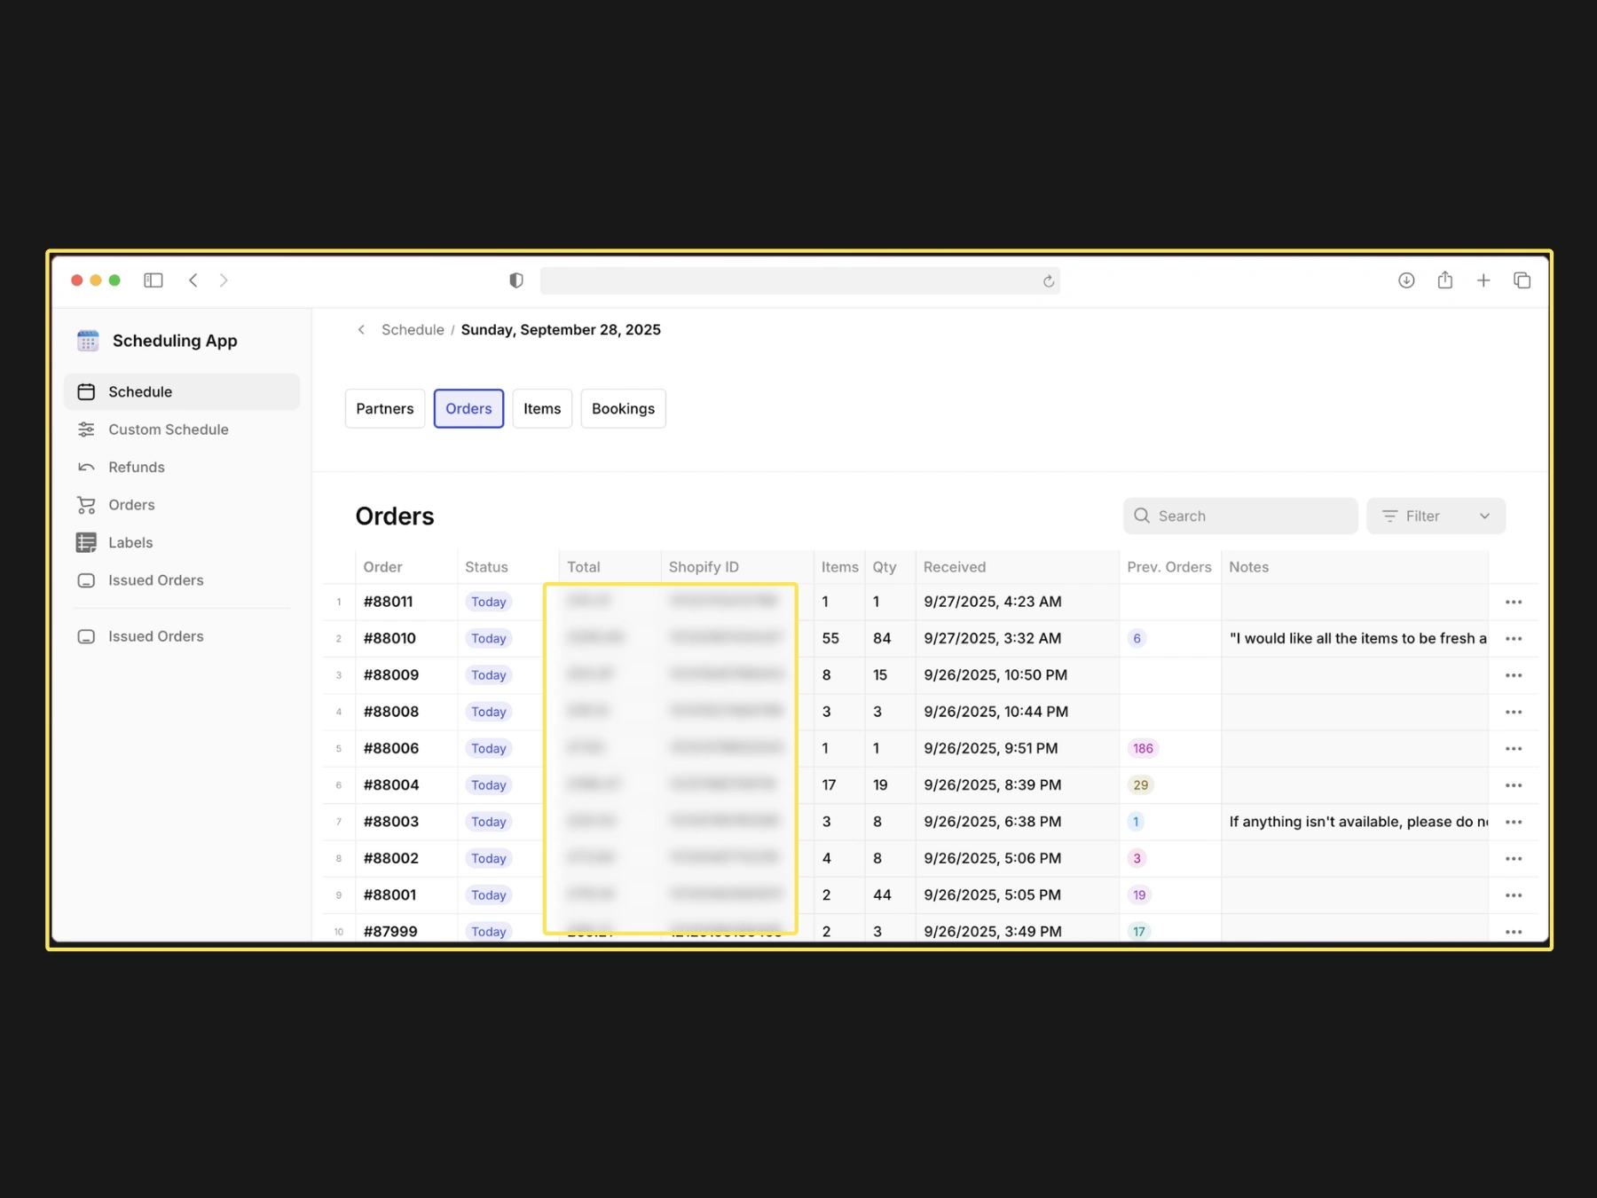Select Schedule via the calendar icon in sidebar
This screenshot has height=1198, width=1597.
86,391
